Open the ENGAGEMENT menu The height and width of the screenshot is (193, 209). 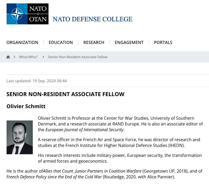129,42
